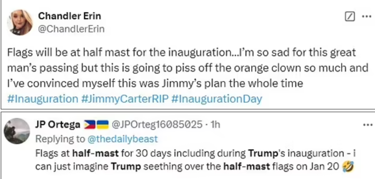Click the Ukraine flag emoji
Viewport: 375px width, 179px height.
click(x=103, y=125)
